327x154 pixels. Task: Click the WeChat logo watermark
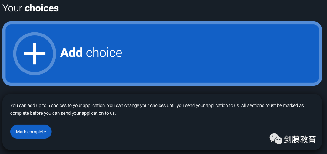[x=276, y=139]
